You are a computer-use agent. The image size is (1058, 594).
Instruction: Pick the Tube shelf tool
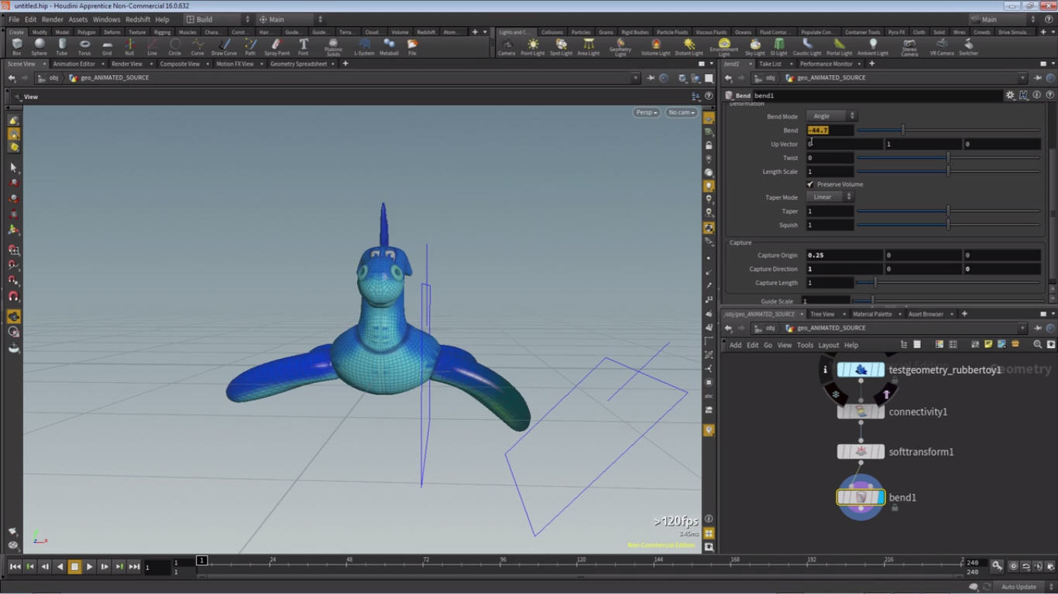pos(62,46)
